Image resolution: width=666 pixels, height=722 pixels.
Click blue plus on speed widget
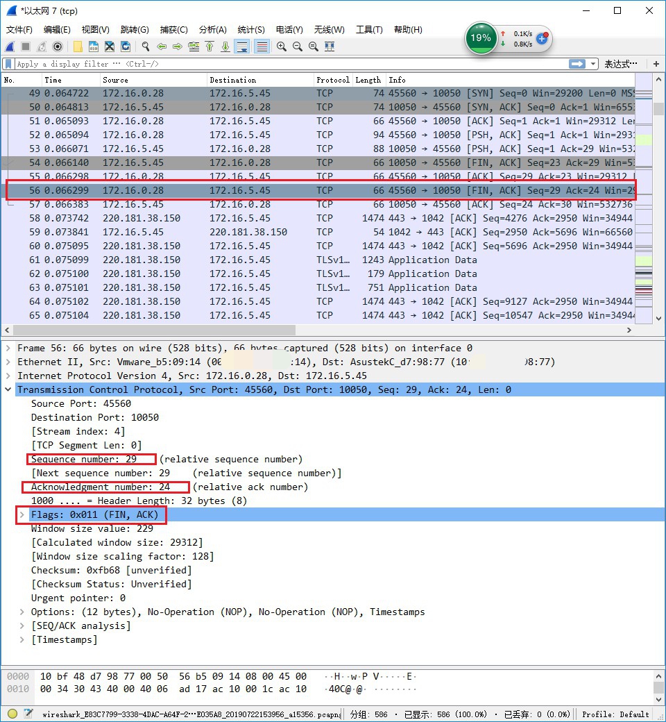click(x=543, y=39)
